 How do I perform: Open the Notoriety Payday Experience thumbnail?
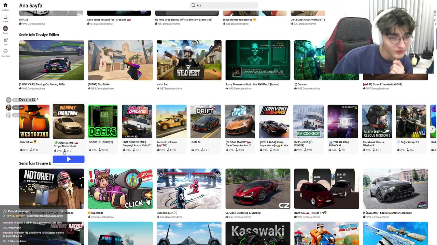[52, 189]
